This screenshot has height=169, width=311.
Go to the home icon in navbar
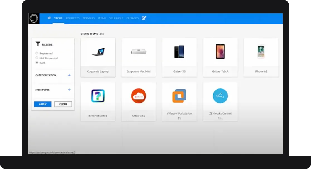click(49, 18)
